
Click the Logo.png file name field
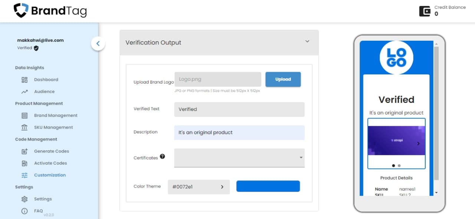(x=218, y=79)
